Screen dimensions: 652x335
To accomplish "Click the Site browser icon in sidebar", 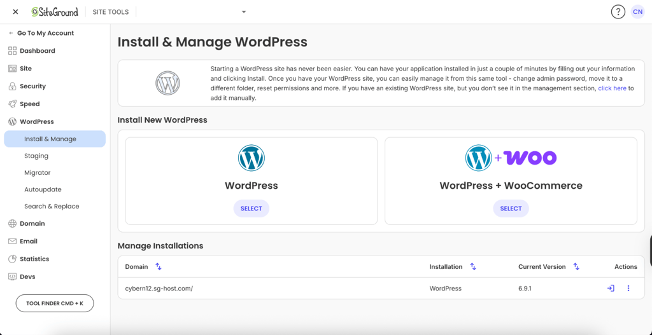I will 12,69.
